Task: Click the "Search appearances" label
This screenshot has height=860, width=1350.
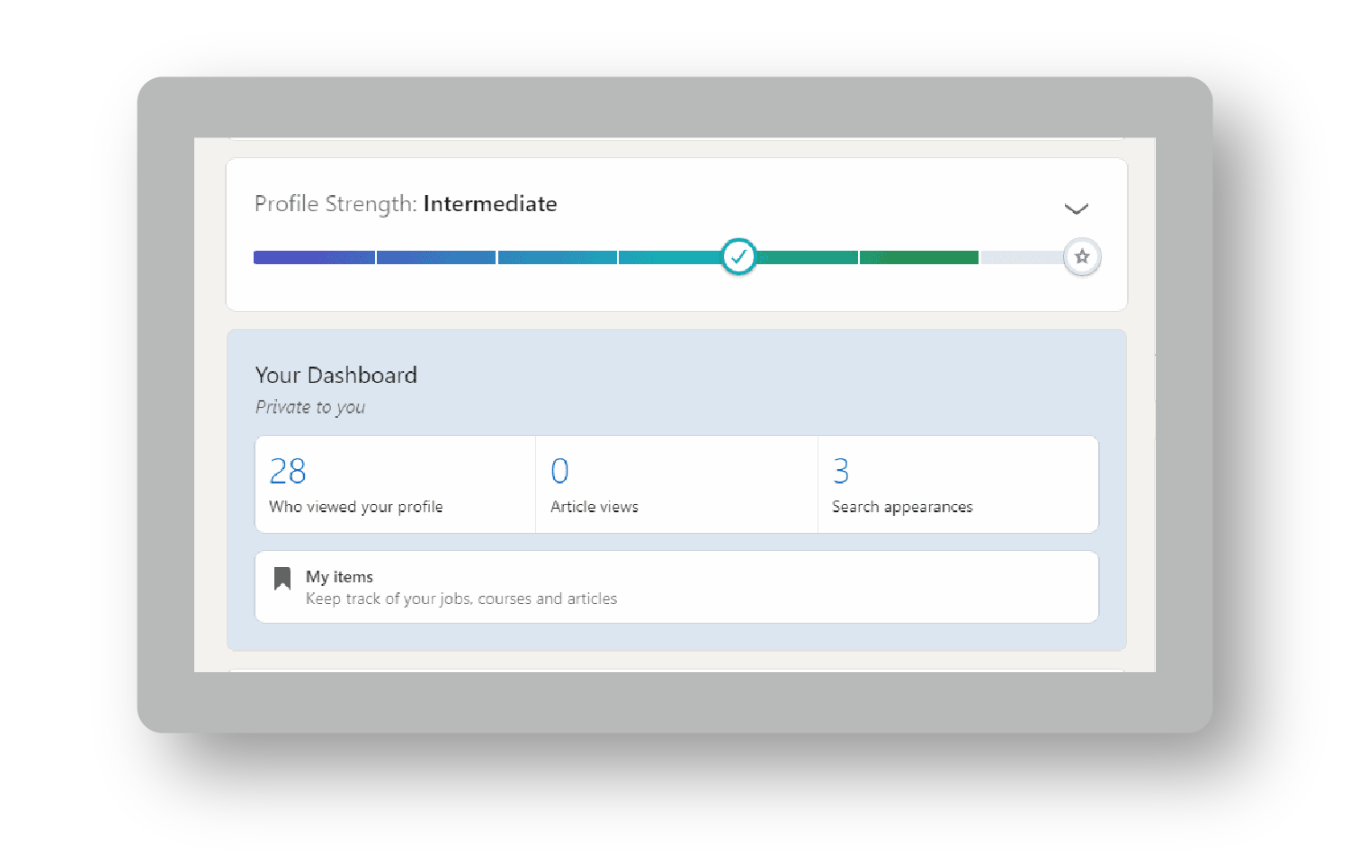Action: click(x=902, y=507)
